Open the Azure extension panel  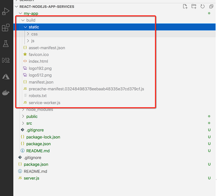(6, 76)
